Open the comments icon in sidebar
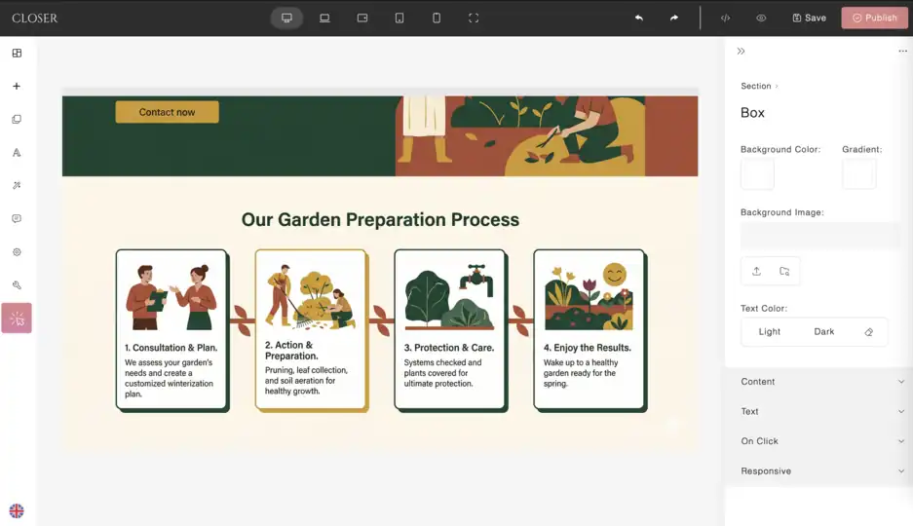Screen dimensions: 913x526 click(17, 219)
